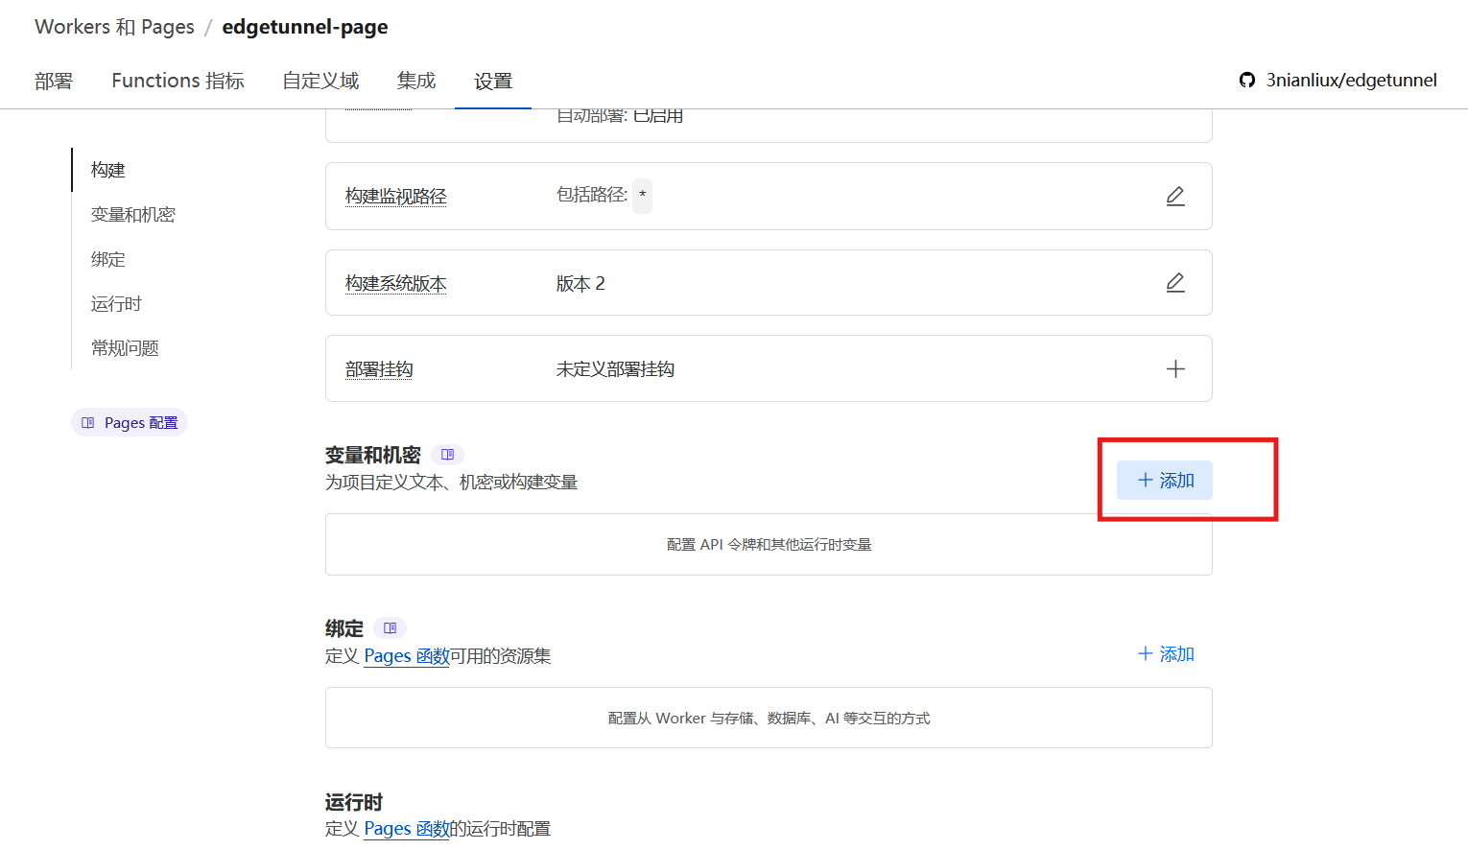
Task: Open the 部署 tab
Action: point(54,81)
